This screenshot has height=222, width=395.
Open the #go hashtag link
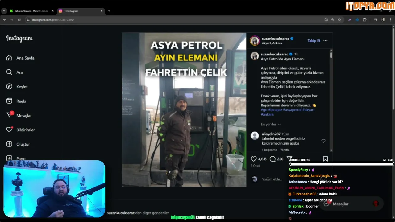264,110
